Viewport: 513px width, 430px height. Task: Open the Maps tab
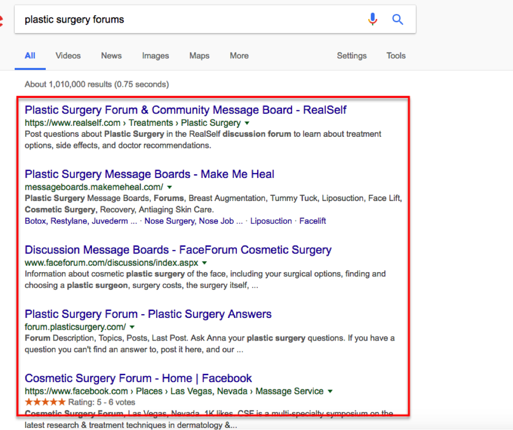[x=199, y=56]
